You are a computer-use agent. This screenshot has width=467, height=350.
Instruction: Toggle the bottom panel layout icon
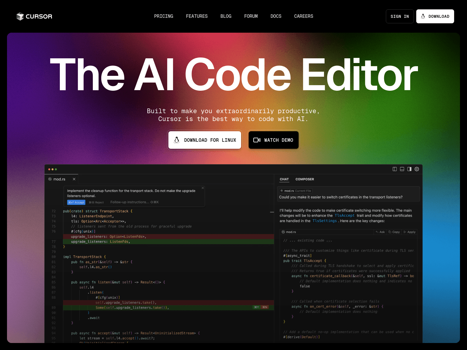click(x=402, y=169)
